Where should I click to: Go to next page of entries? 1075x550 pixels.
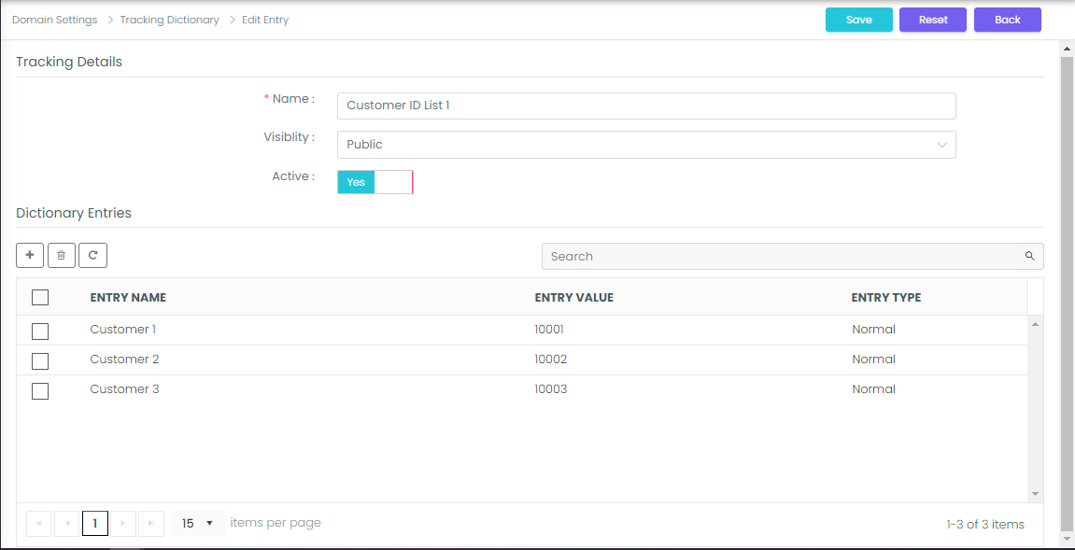click(123, 523)
